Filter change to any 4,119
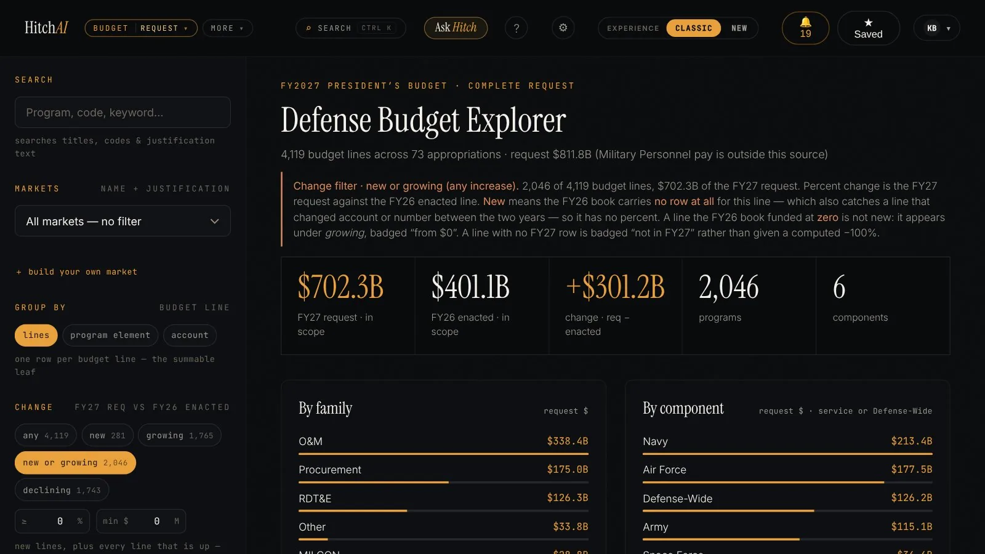This screenshot has height=554, width=985. point(46,435)
